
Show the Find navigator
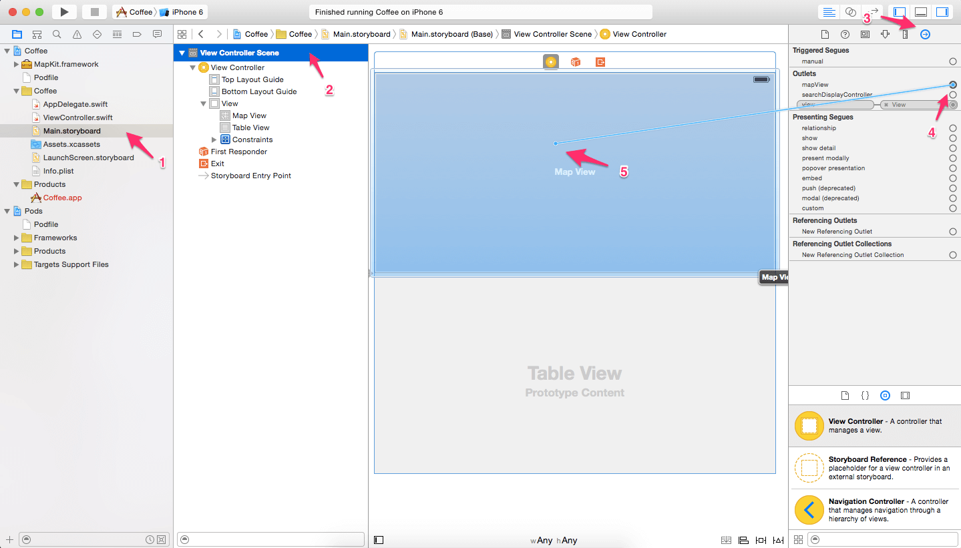(x=57, y=34)
